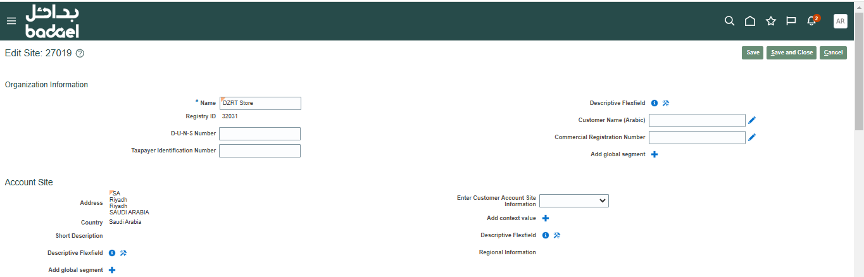Screen dimensions: 864x277
Task: Click the Badael logo
Action: click(x=52, y=21)
